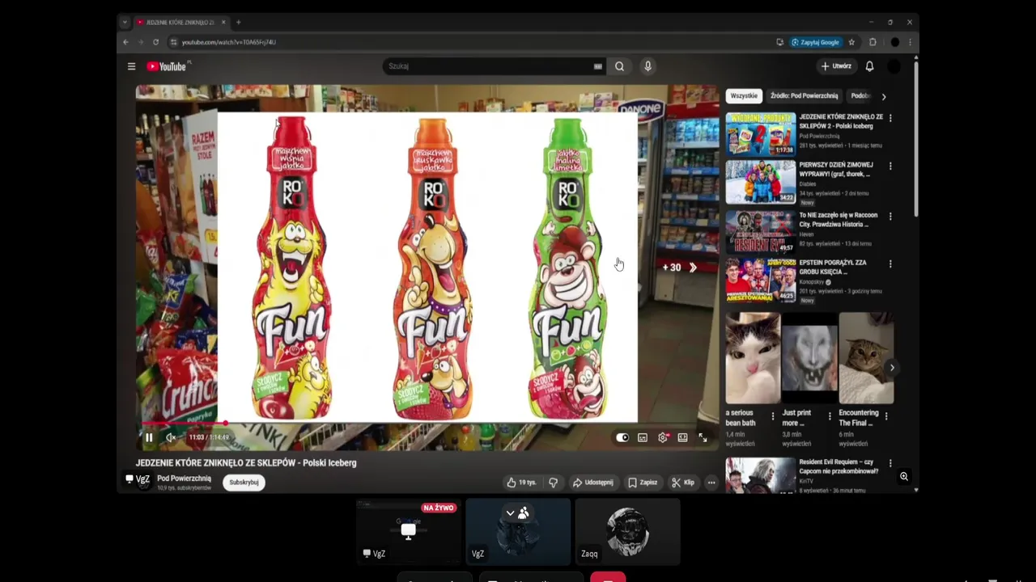Enter fullscreen mode in the player
1036x582 pixels.
point(703,437)
